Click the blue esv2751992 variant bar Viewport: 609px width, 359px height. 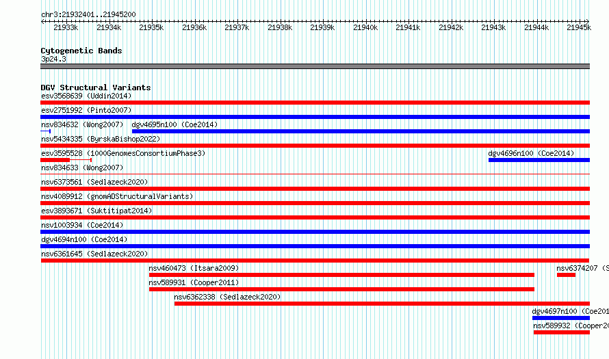point(315,117)
